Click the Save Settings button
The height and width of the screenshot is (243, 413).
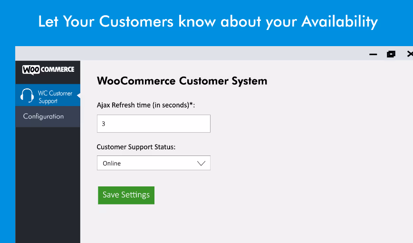(126, 195)
